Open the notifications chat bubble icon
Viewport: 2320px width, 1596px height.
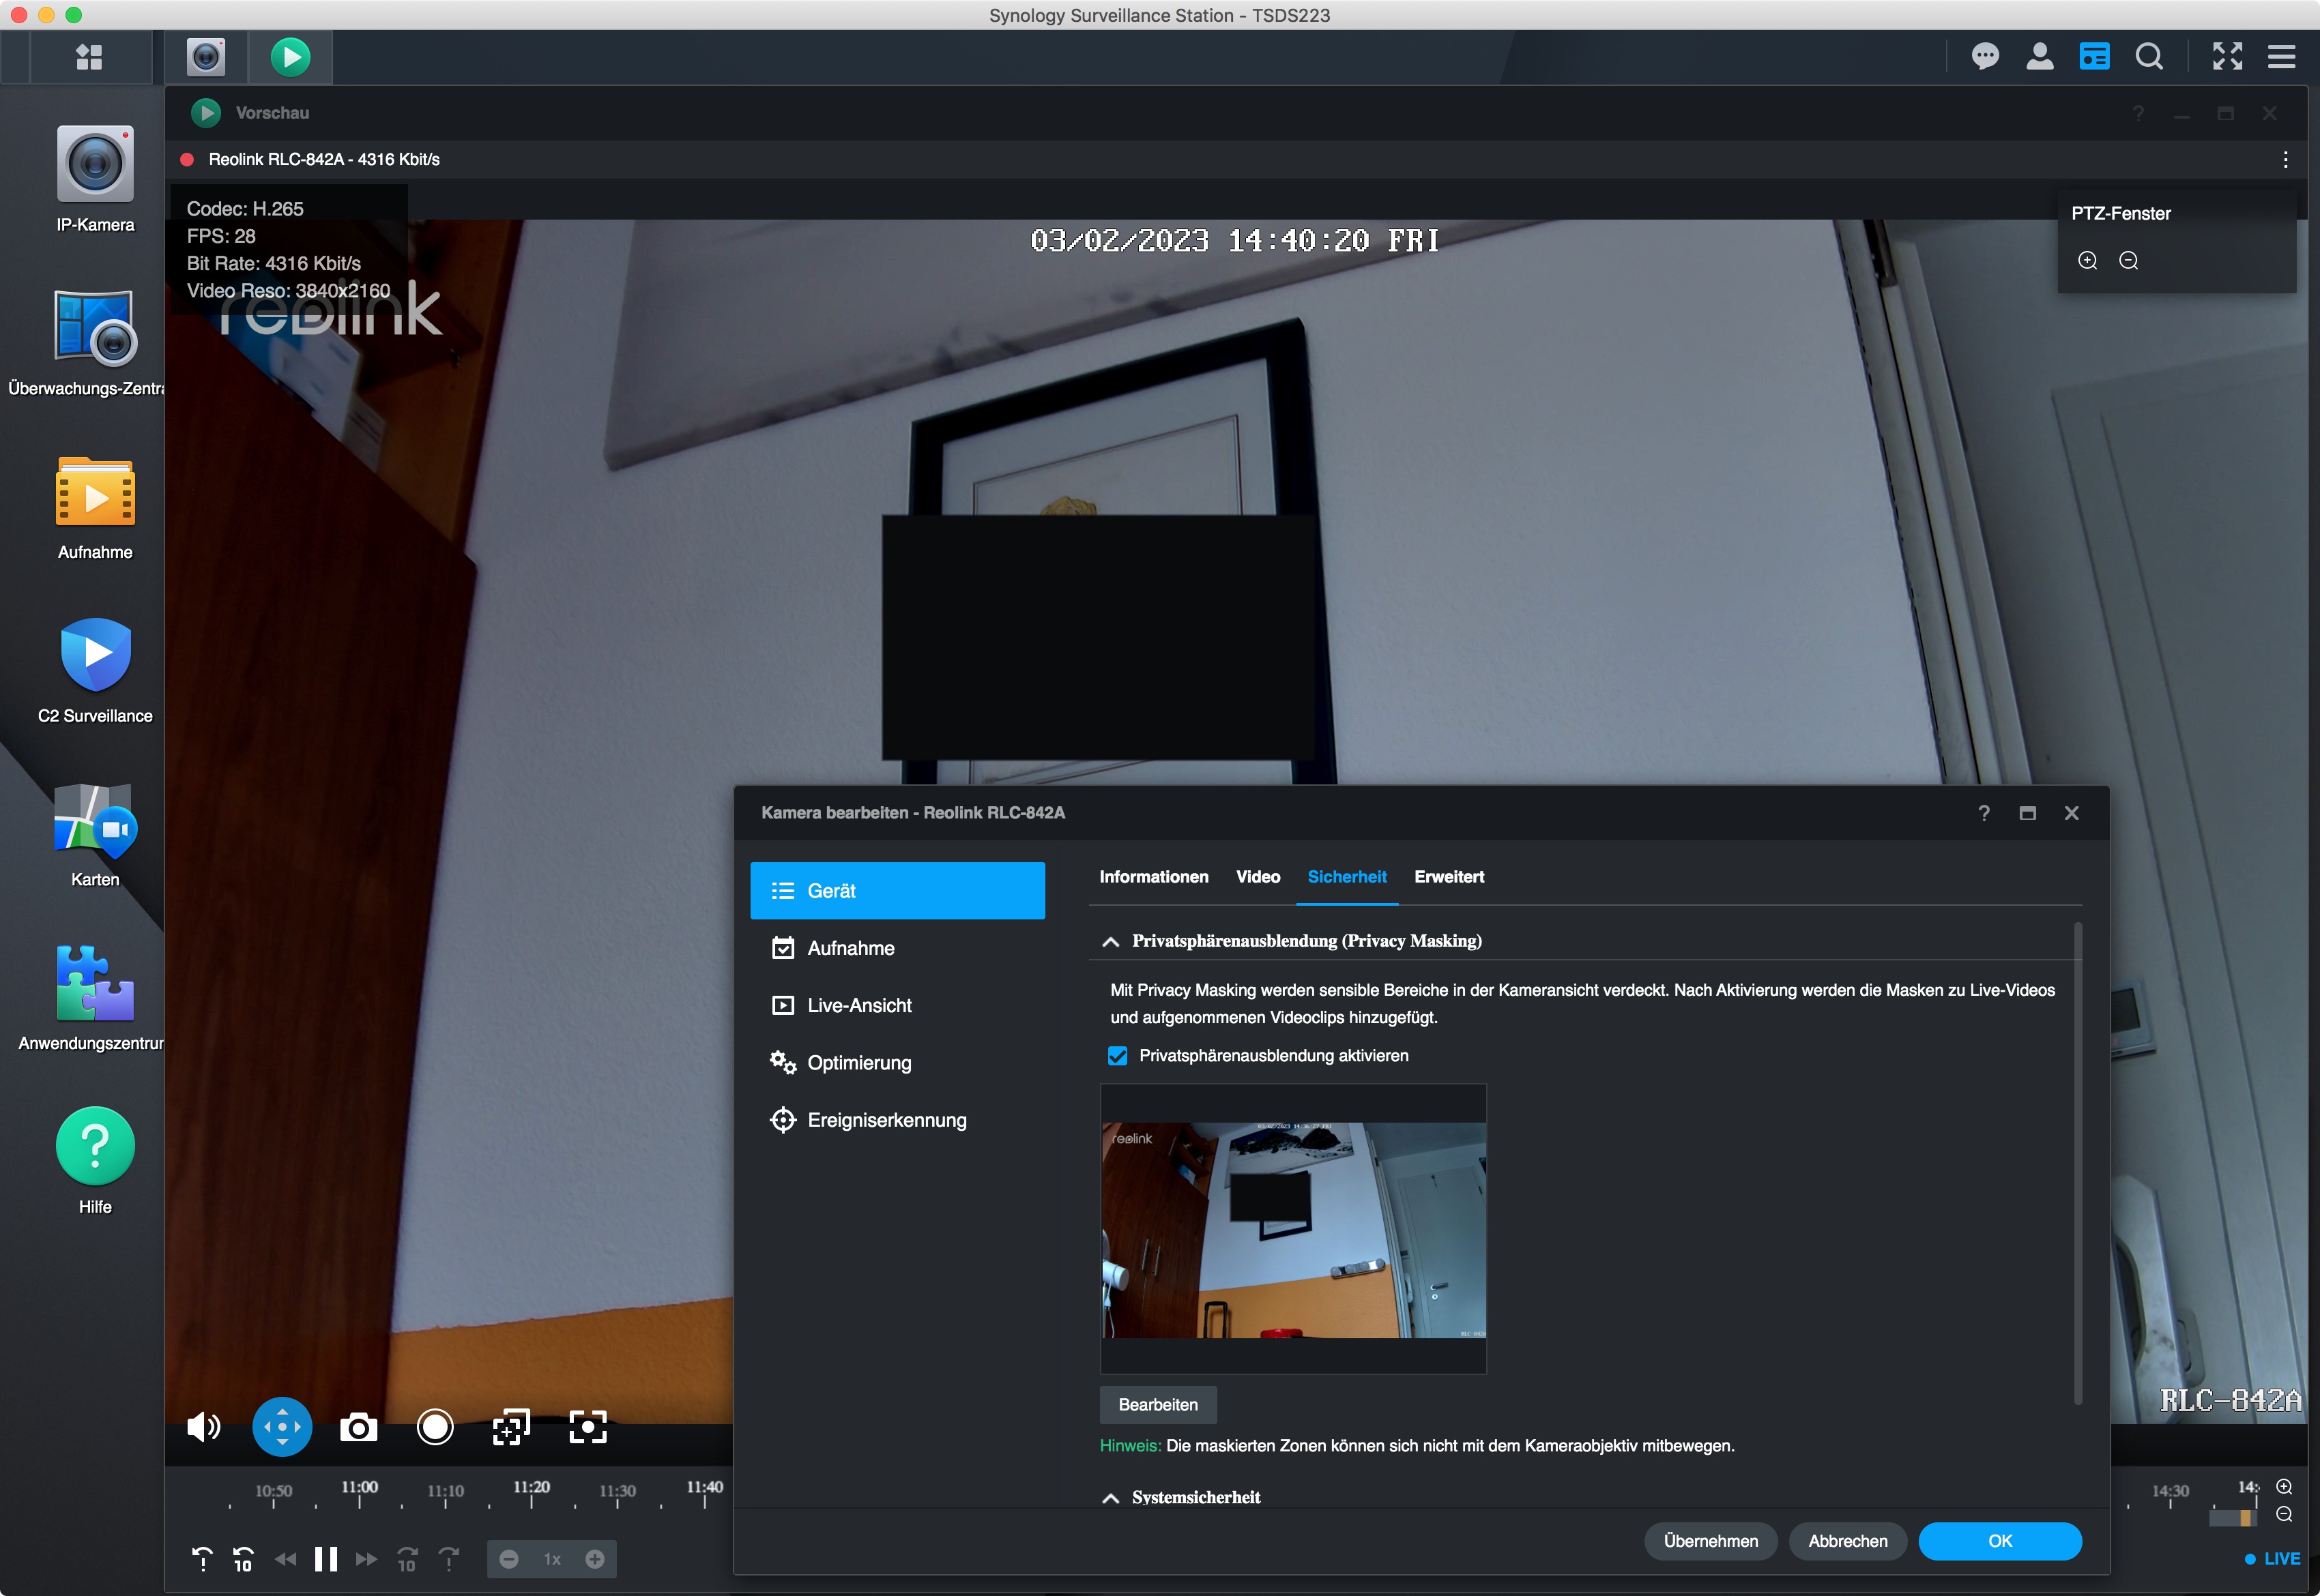[1985, 57]
